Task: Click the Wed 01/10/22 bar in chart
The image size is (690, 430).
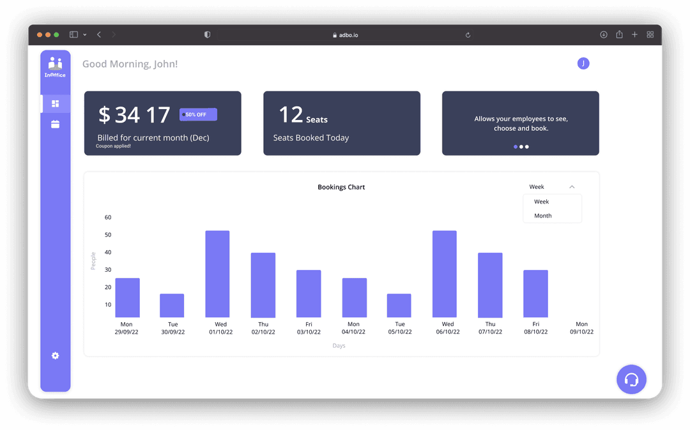Action: [x=217, y=274]
